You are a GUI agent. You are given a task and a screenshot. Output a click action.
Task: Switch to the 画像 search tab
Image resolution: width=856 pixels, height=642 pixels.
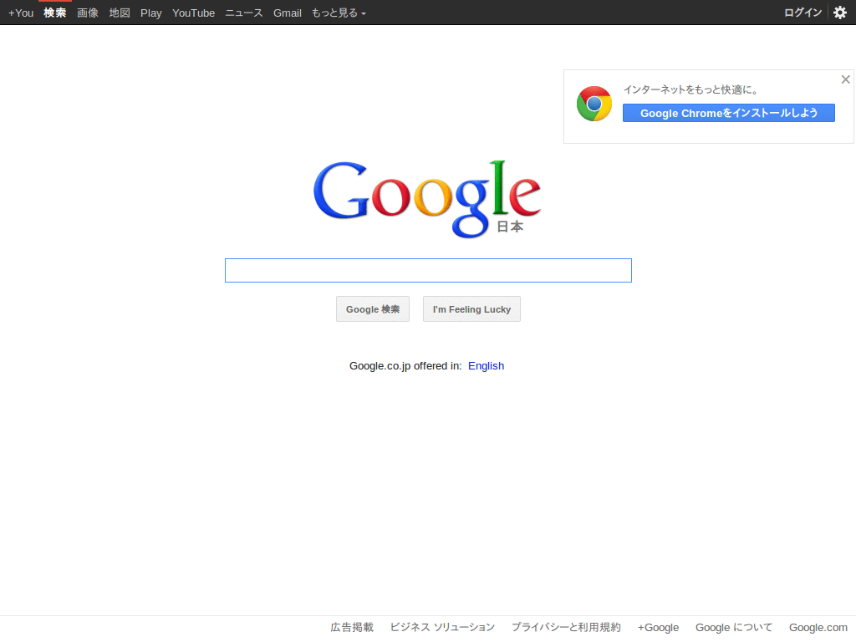click(87, 13)
